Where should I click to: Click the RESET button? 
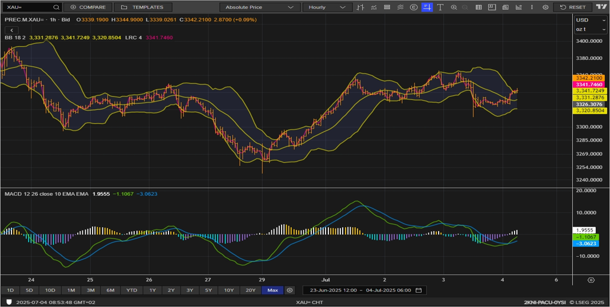coord(573,7)
